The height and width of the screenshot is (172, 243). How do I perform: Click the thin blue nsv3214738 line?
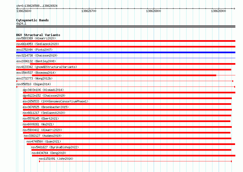[126, 58]
